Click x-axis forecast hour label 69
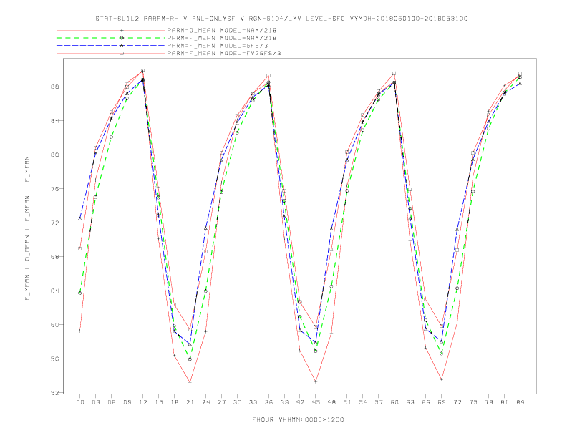567x438 pixels. [442, 402]
